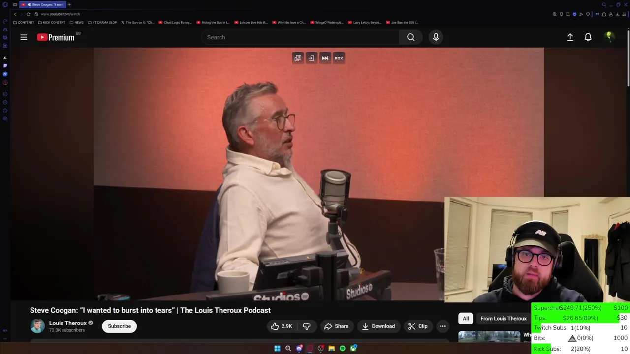
Task: Click the browser toolbar zoom magnifier icon
Action: (555, 14)
